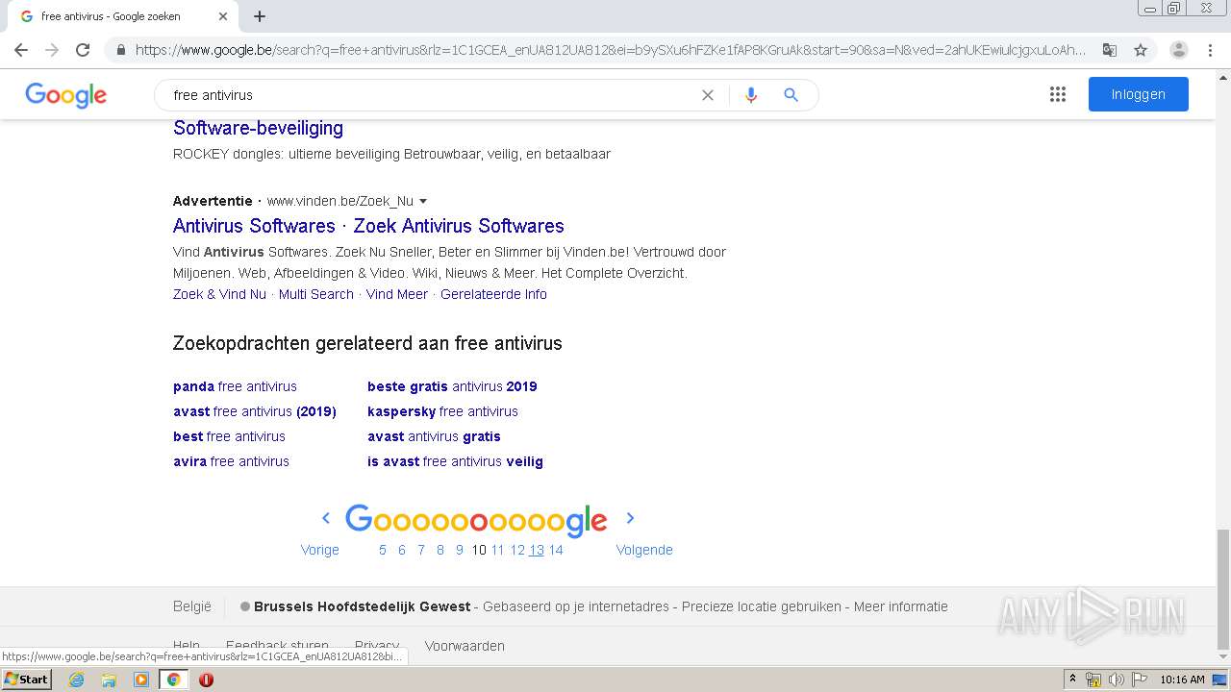
Task: Search related 'best free antivirus'
Action: [229, 436]
